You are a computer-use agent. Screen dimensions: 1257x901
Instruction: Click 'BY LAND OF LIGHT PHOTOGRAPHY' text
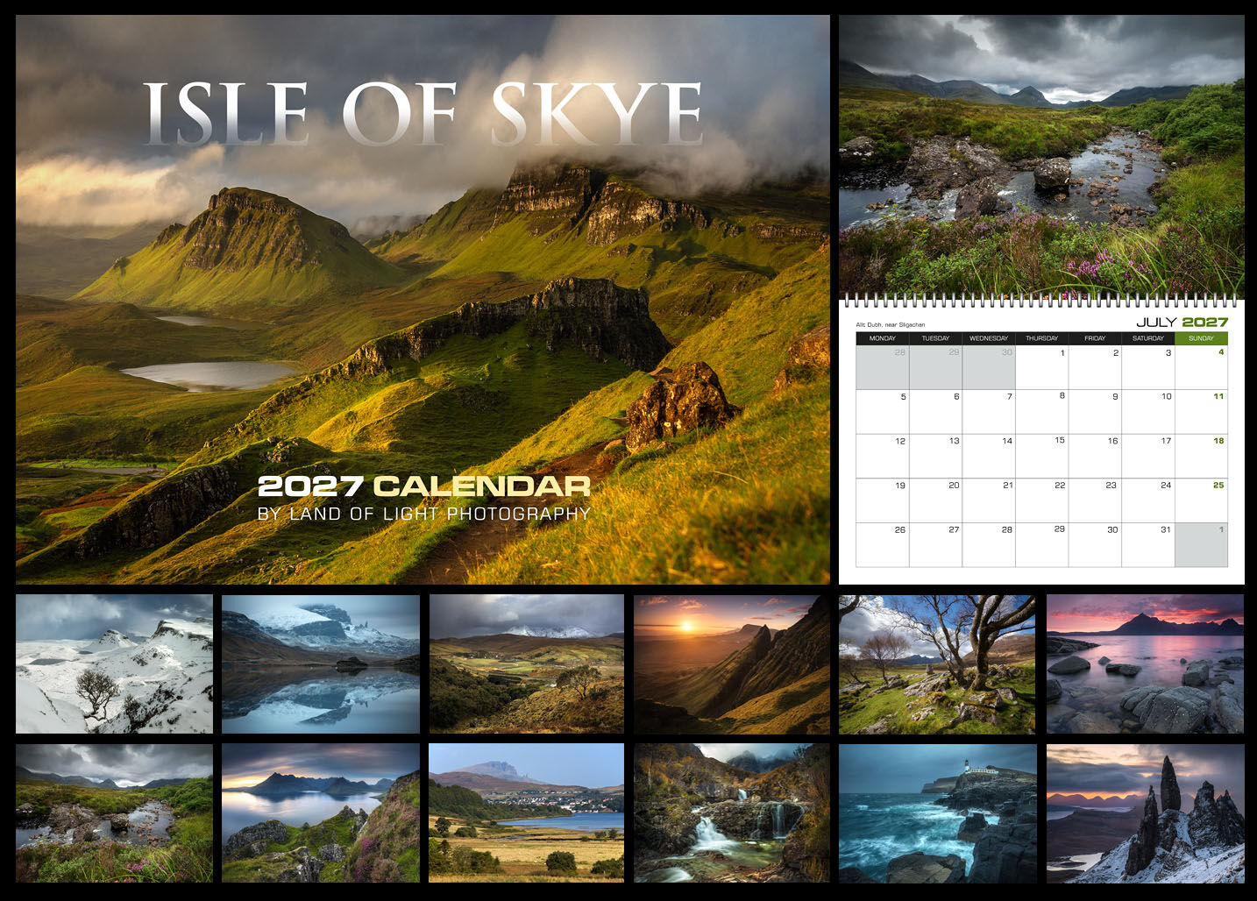[424, 514]
